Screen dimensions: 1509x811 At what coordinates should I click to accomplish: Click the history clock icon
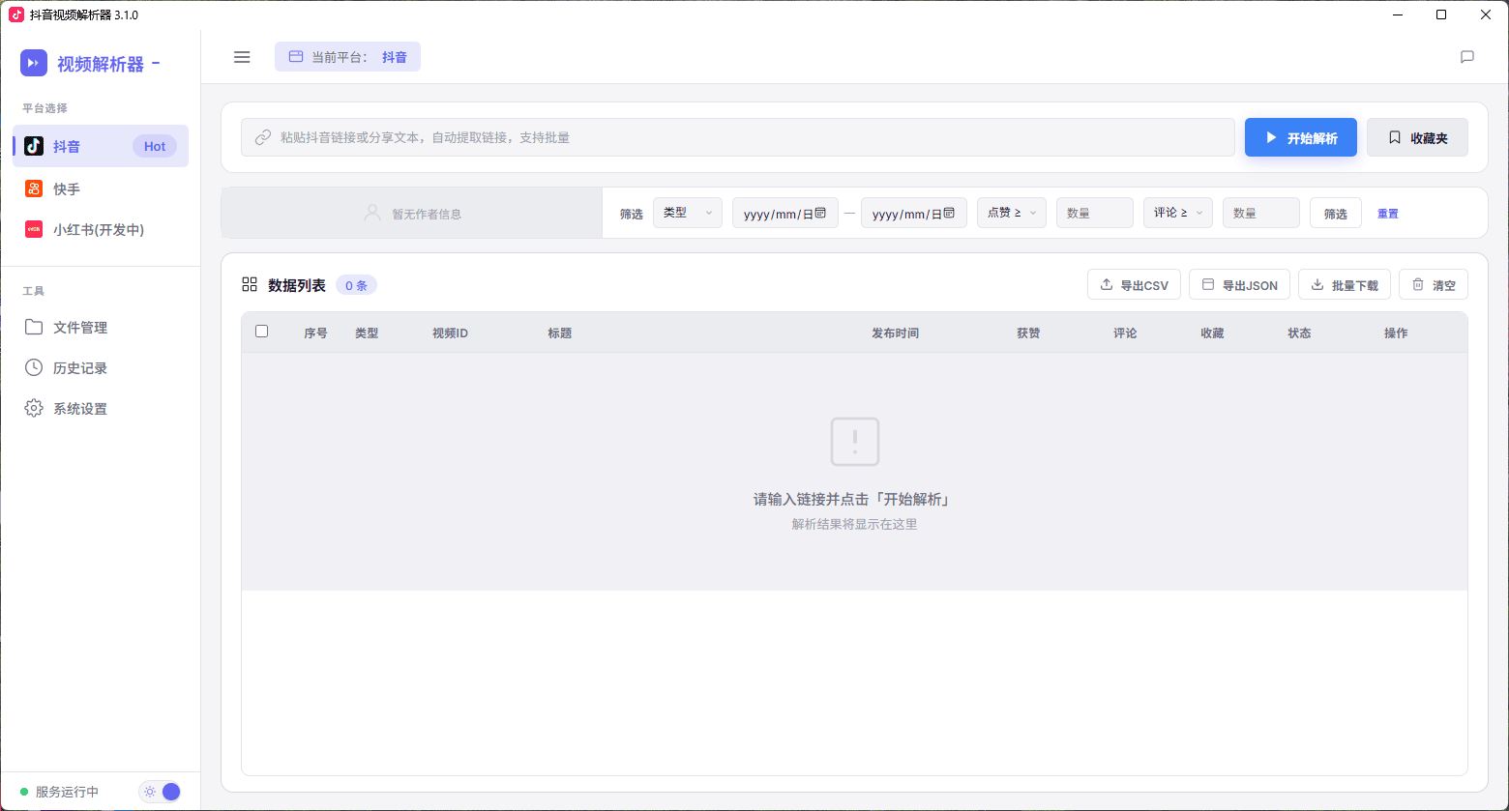[x=34, y=367]
